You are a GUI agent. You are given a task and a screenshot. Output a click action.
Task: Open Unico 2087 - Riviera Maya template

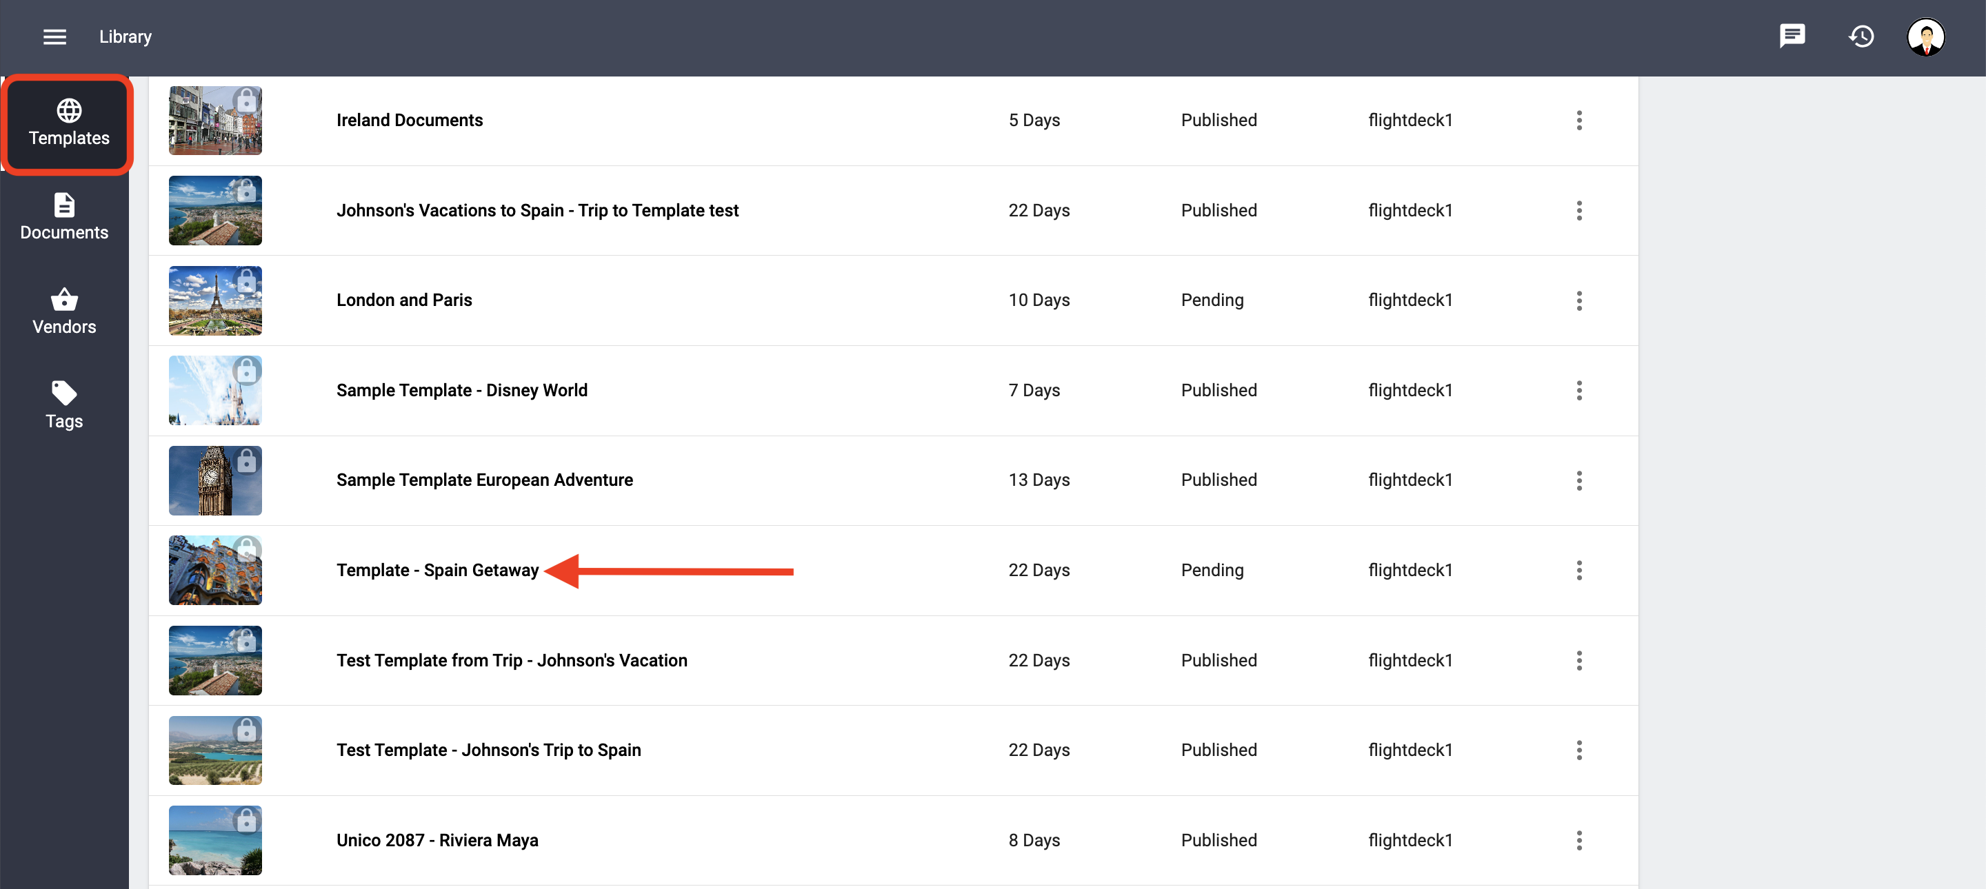pos(437,841)
